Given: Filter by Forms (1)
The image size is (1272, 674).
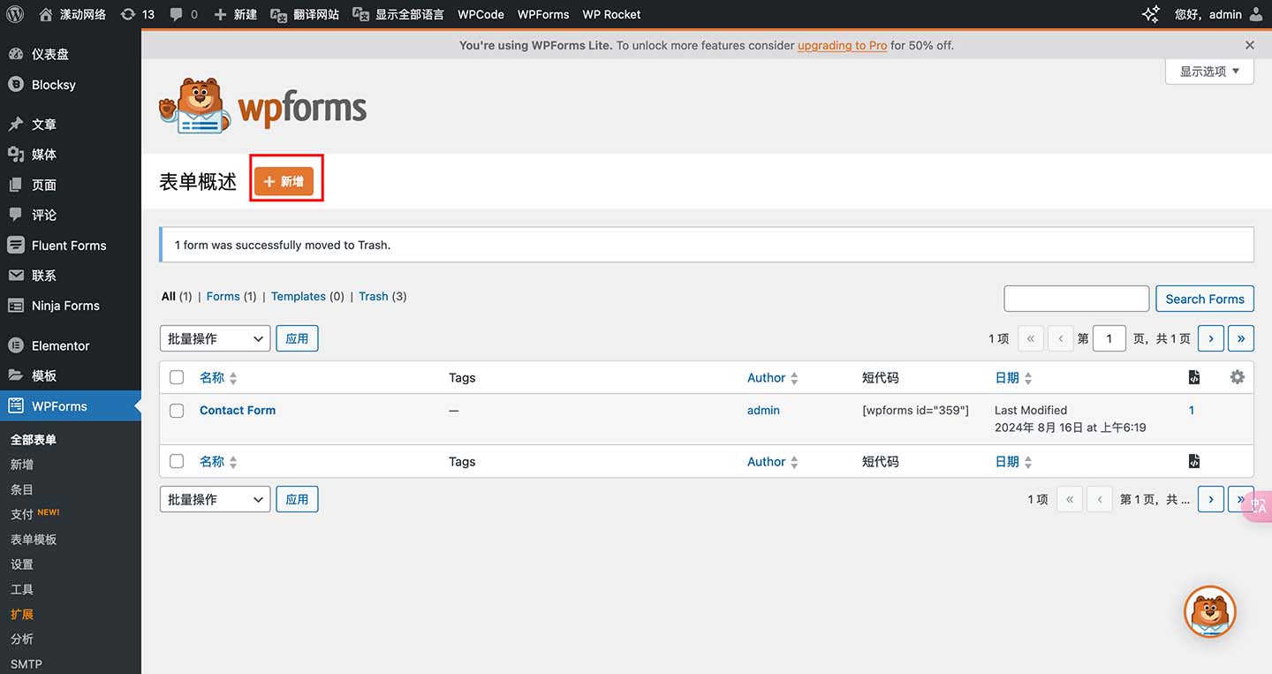Looking at the screenshot, I should [231, 297].
